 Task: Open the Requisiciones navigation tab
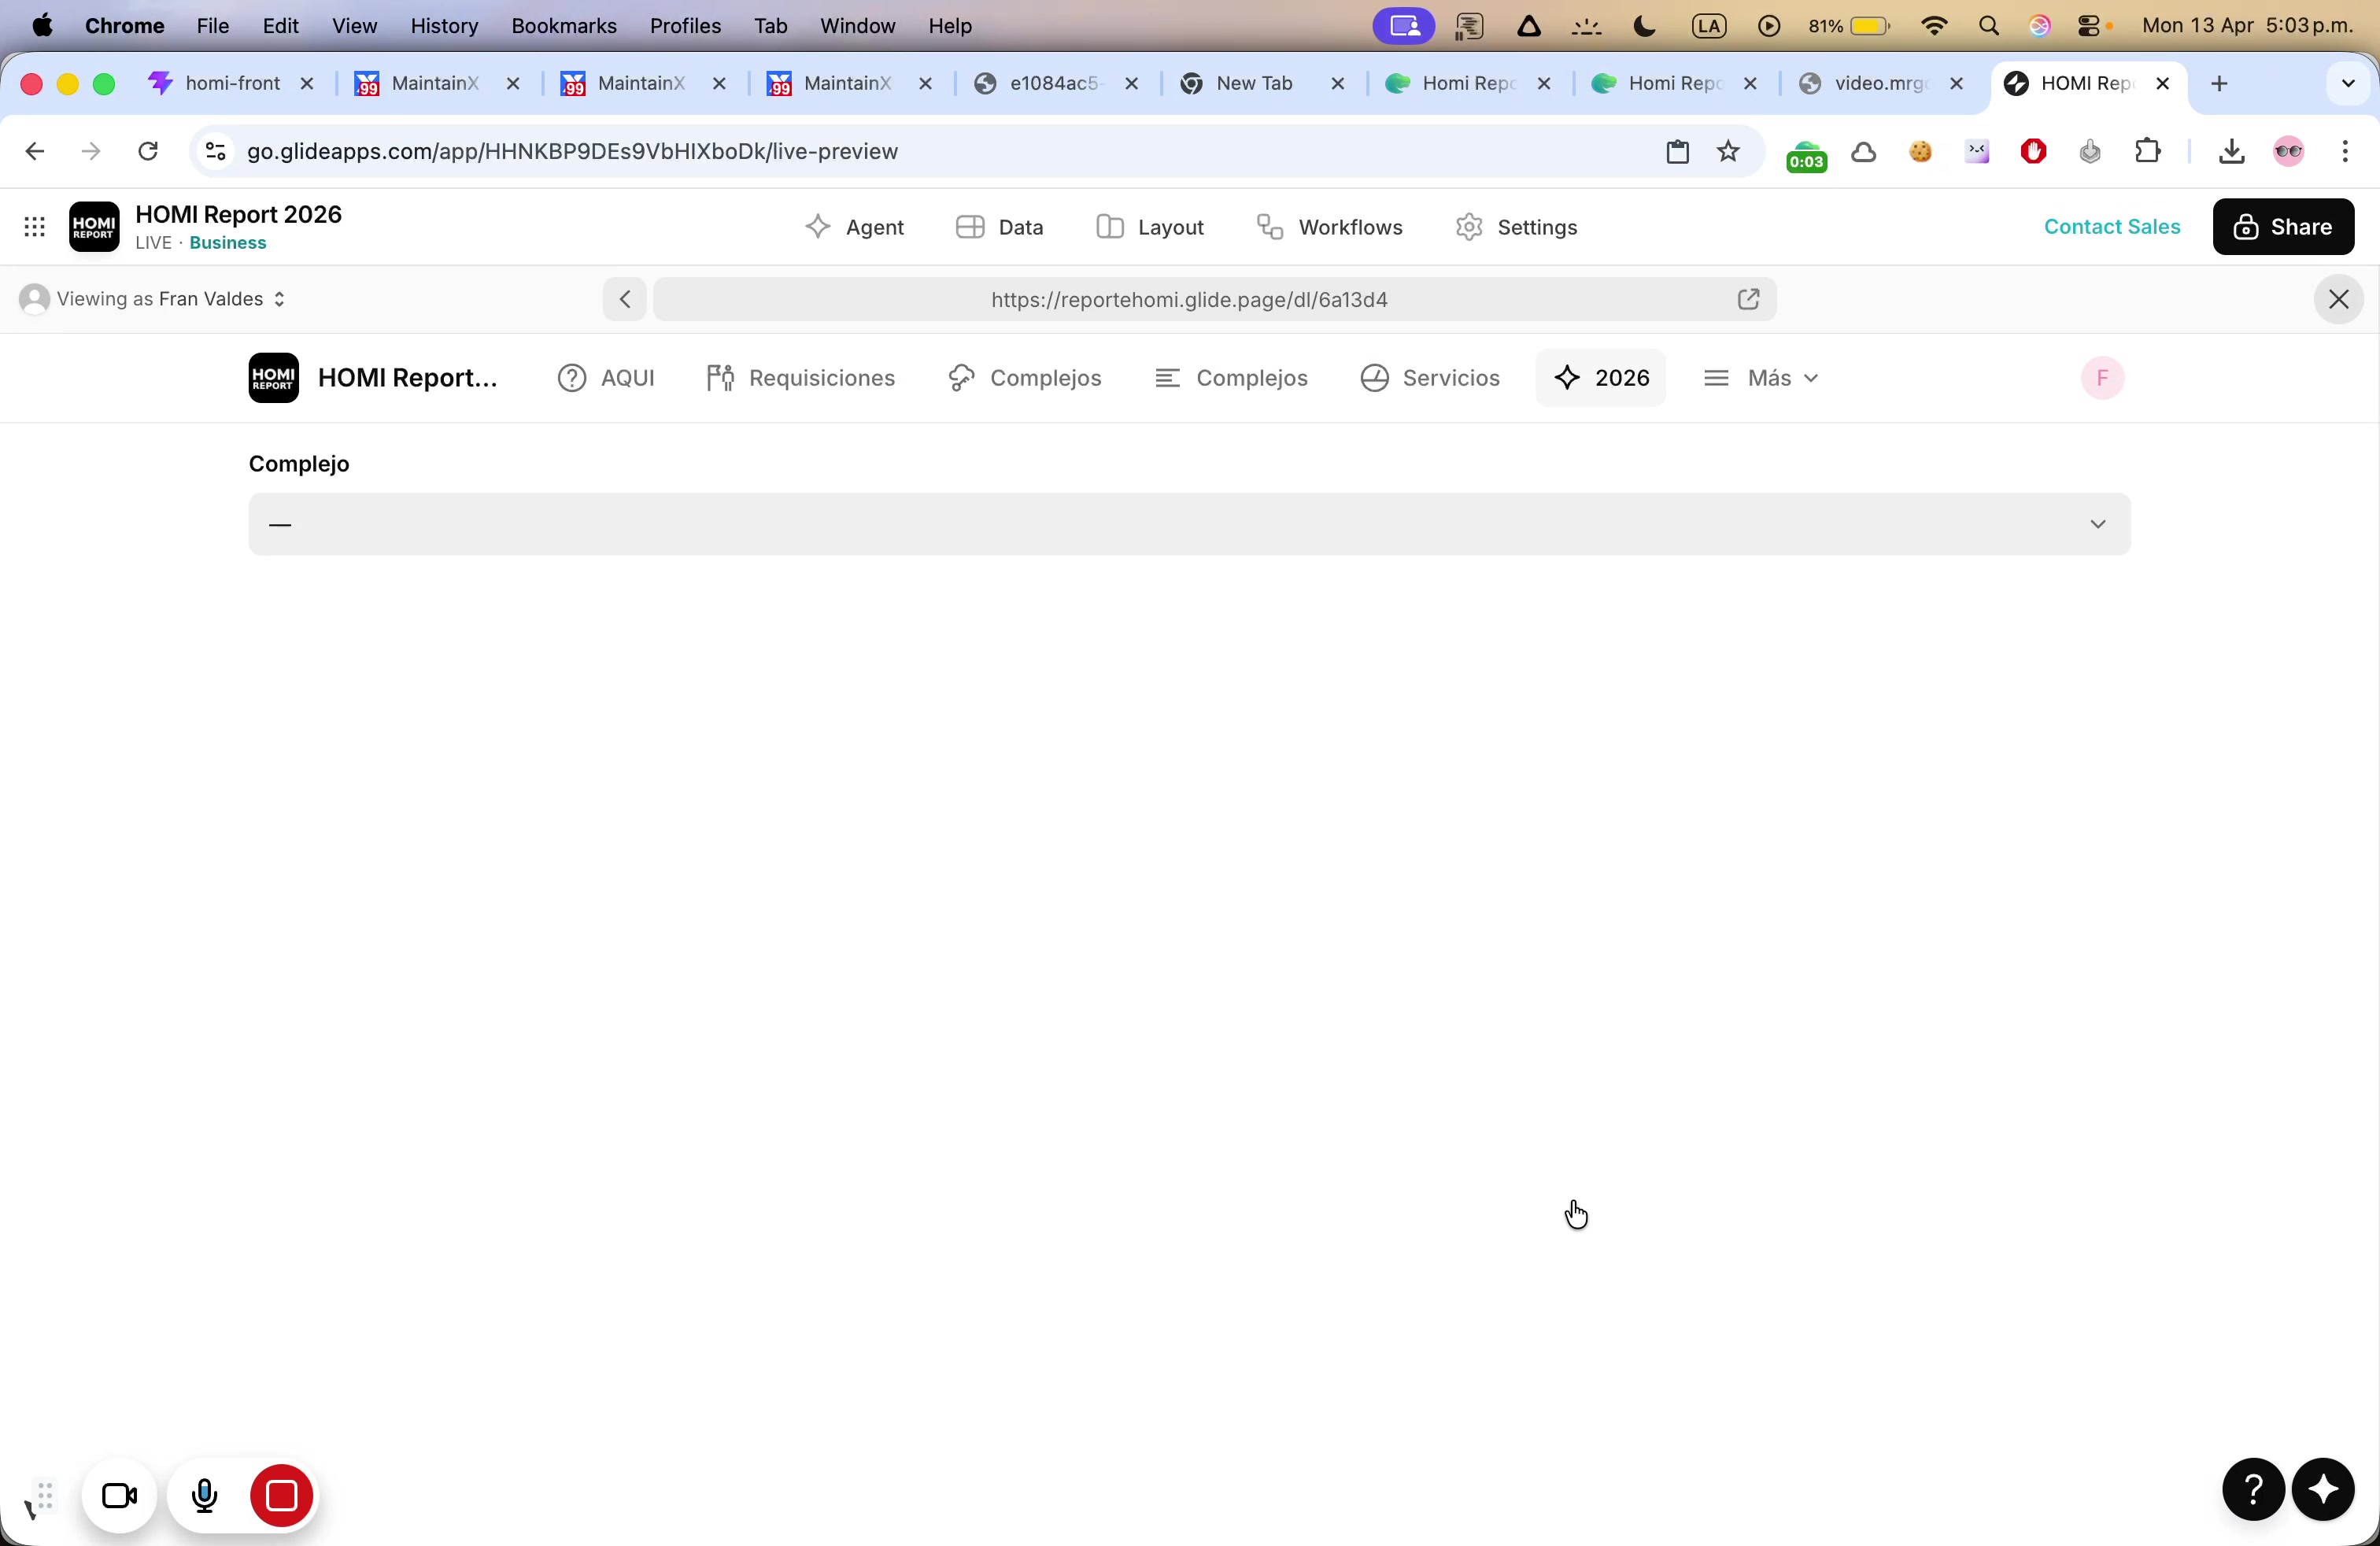801,378
